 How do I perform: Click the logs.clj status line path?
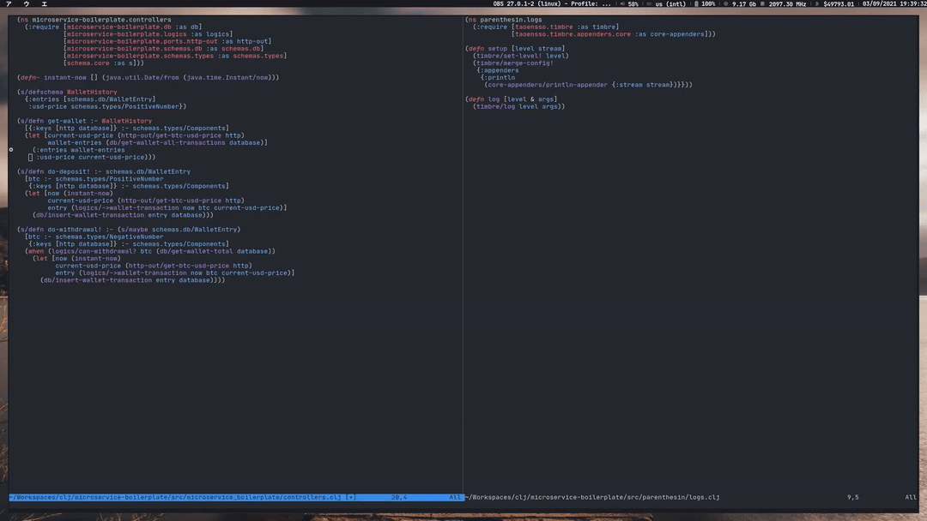point(592,497)
